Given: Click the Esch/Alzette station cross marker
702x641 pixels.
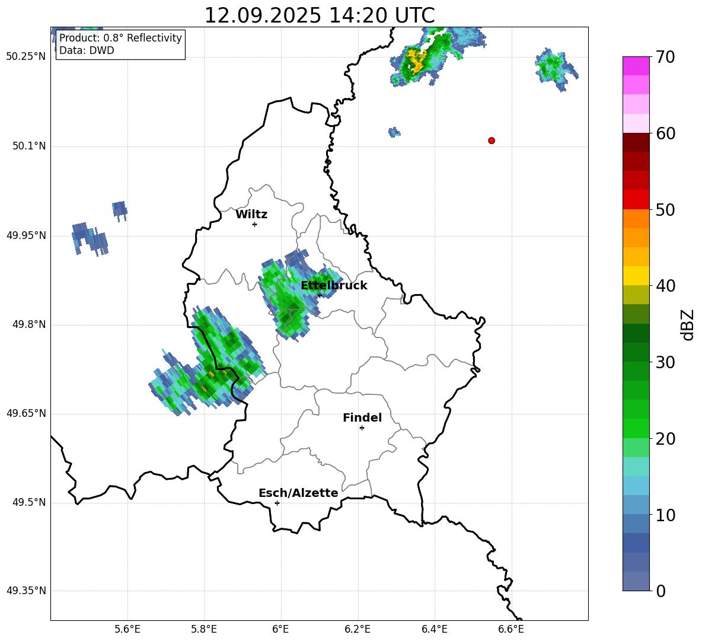Looking at the screenshot, I should 277,503.
